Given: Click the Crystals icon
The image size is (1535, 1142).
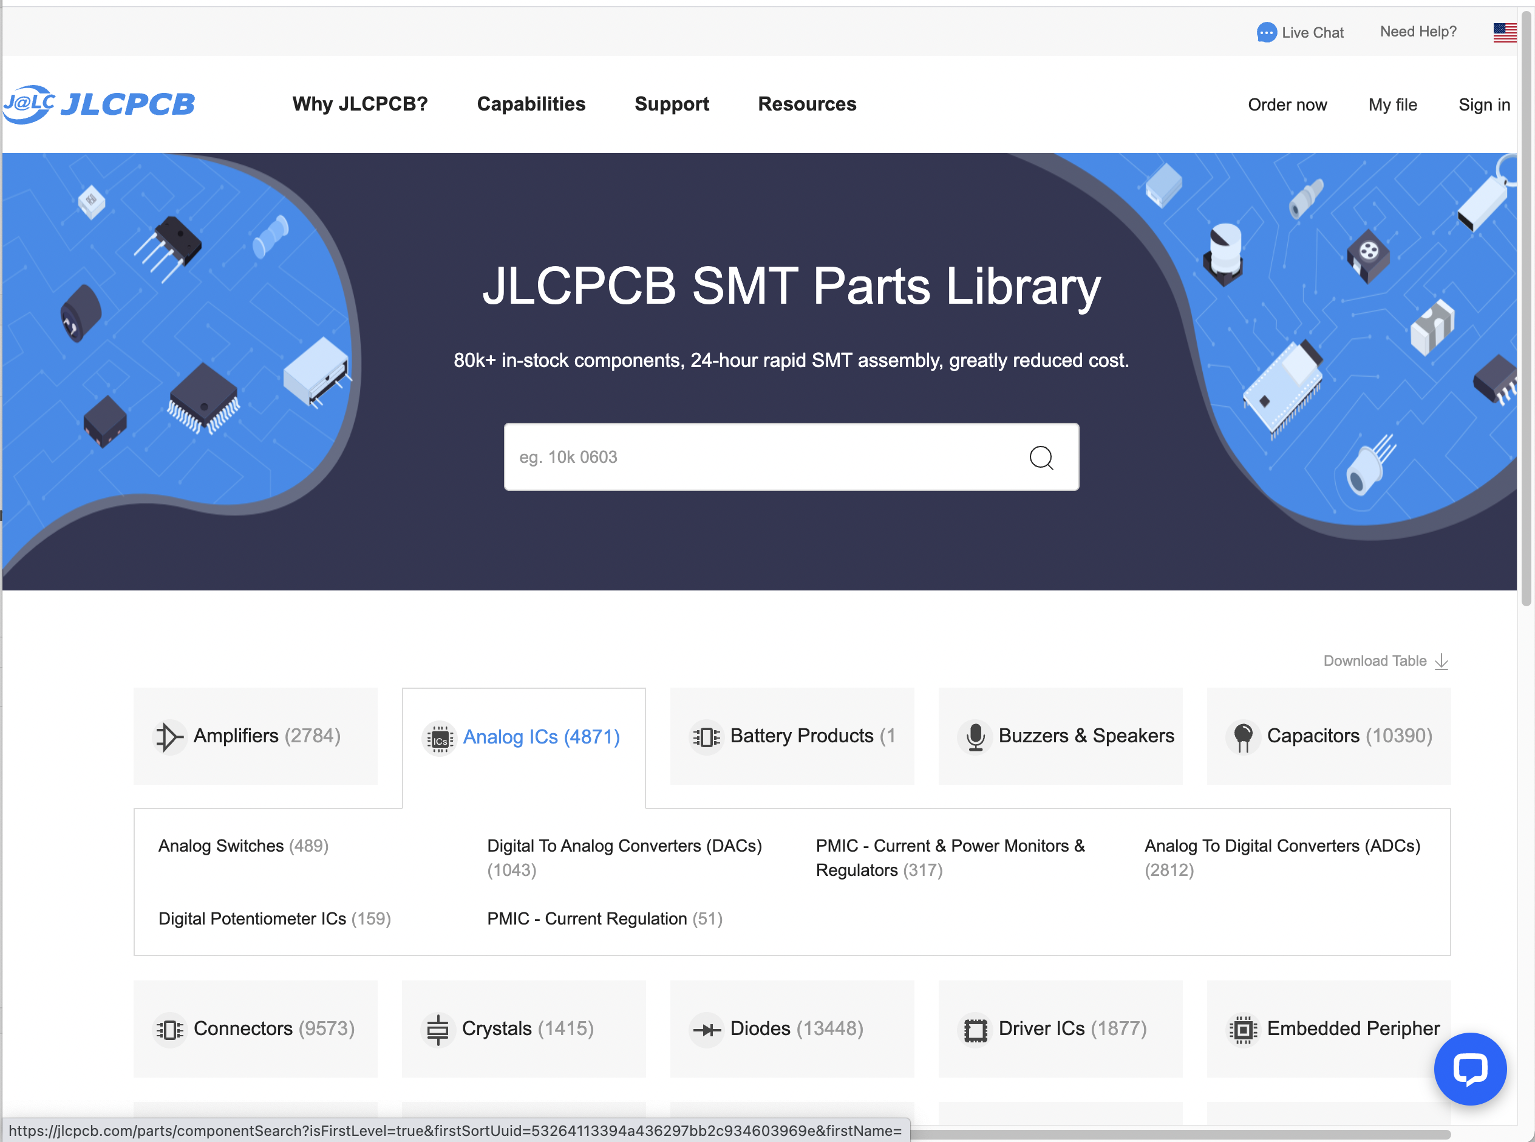Looking at the screenshot, I should (x=437, y=1030).
